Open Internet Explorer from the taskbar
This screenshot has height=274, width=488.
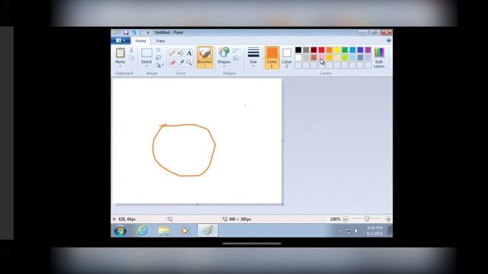click(143, 231)
